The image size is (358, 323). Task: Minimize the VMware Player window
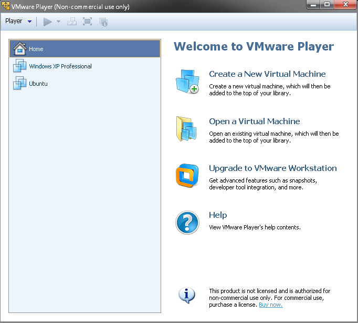tap(313, 5)
